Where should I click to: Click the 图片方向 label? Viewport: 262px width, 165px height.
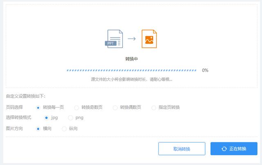14,128
